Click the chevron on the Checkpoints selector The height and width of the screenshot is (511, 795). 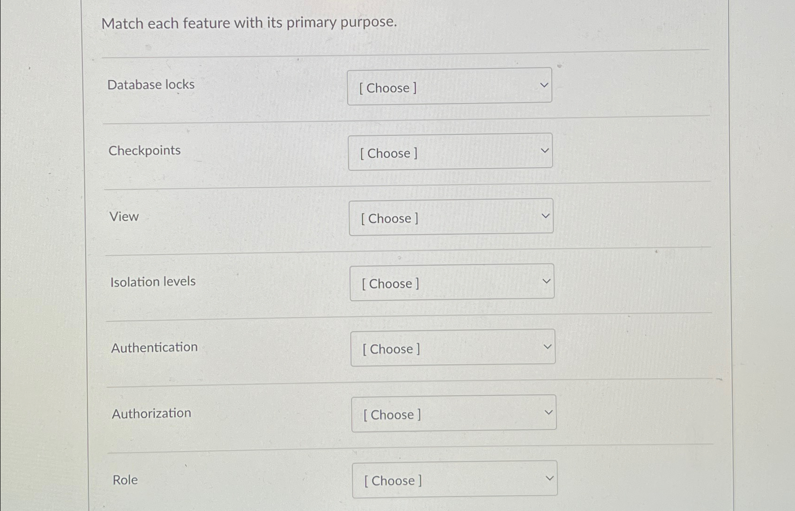click(x=544, y=149)
